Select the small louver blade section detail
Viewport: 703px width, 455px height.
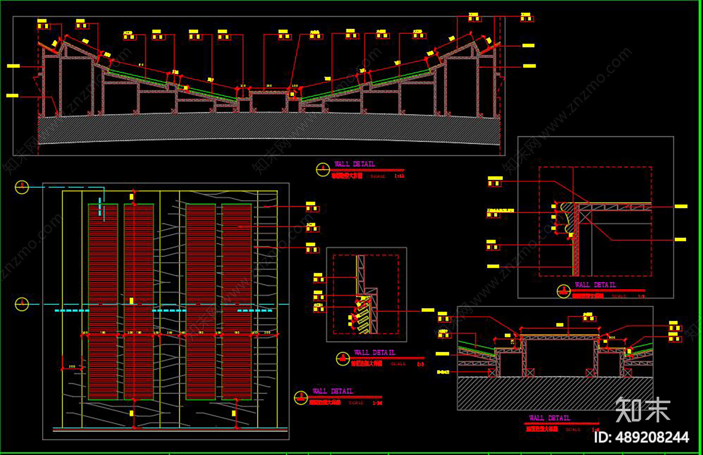coord(367,294)
